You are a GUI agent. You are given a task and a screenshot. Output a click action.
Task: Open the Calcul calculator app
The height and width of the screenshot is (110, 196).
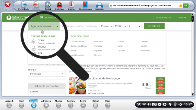click(x=95, y=104)
